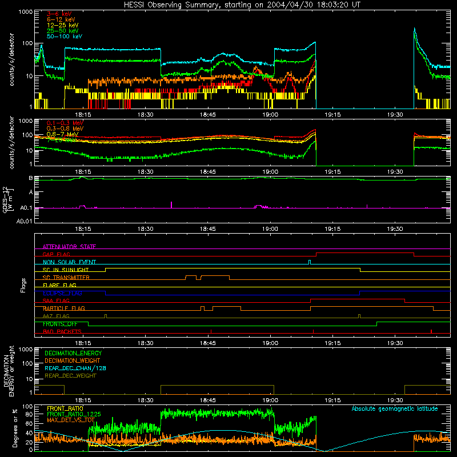Select the orange 6-12 keV legend label
The width and height of the screenshot is (457, 457).
coord(61,19)
